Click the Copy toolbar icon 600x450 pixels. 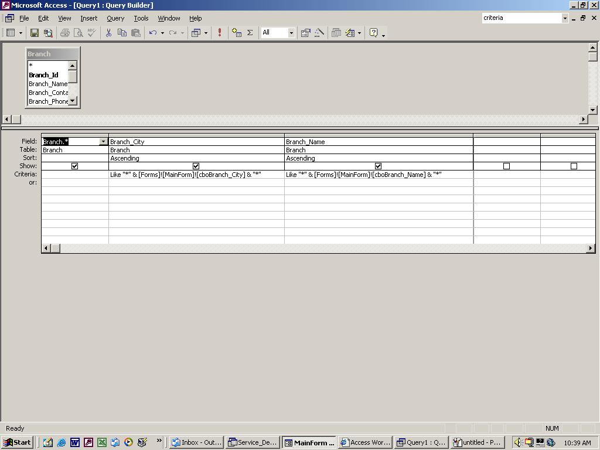point(122,33)
